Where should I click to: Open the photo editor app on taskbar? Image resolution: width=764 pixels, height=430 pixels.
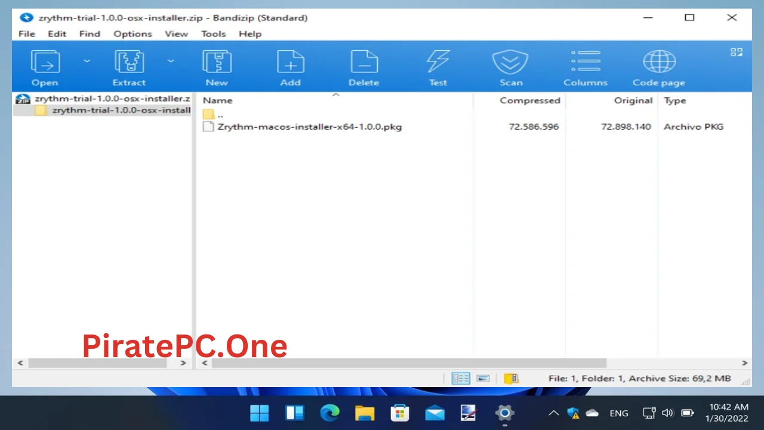point(469,413)
